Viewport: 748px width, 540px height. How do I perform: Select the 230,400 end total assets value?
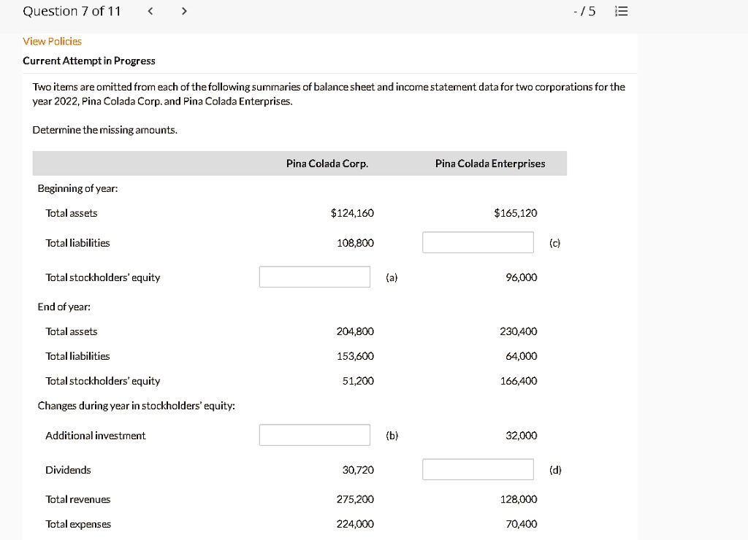click(519, 331)
